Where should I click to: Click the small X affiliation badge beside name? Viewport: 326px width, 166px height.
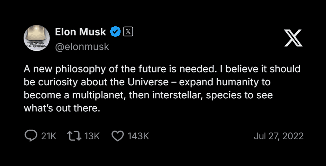pyautogui.click(x=128, y=31)
